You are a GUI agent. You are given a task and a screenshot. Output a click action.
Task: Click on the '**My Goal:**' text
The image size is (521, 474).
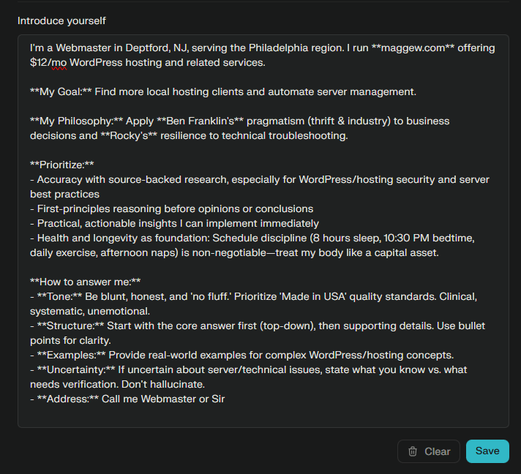pyautogui.click(x=61, y=92)
